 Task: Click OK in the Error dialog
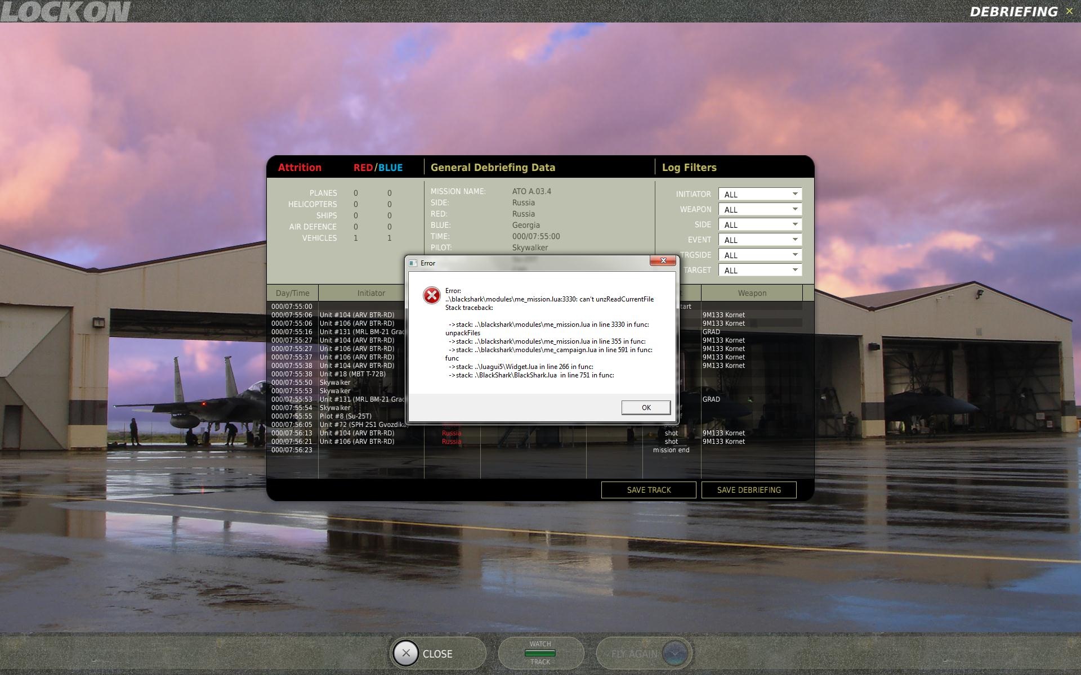(x=646, y=408)
